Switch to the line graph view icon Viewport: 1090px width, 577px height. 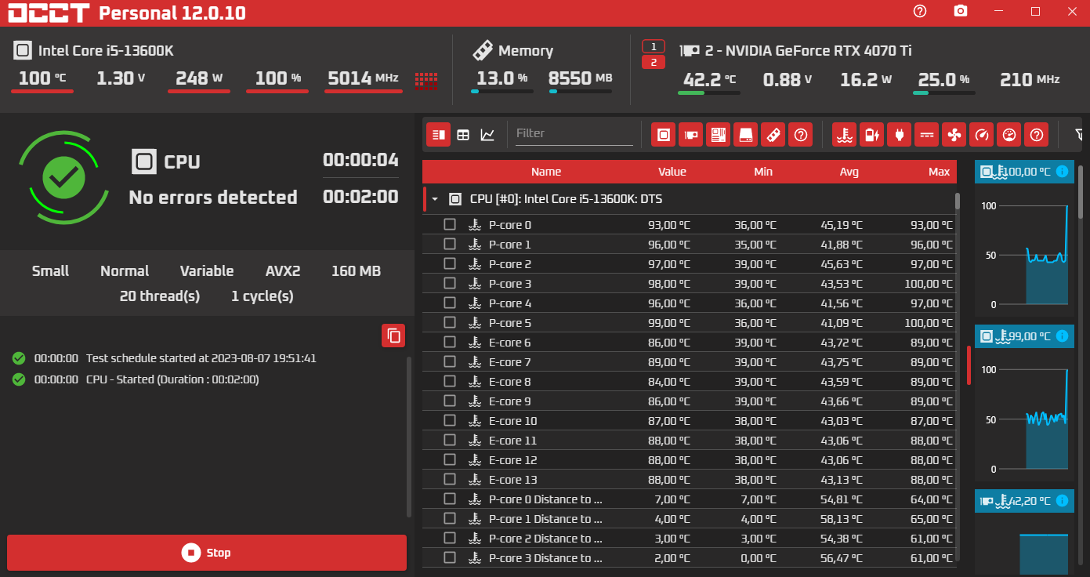coord(487,135)
